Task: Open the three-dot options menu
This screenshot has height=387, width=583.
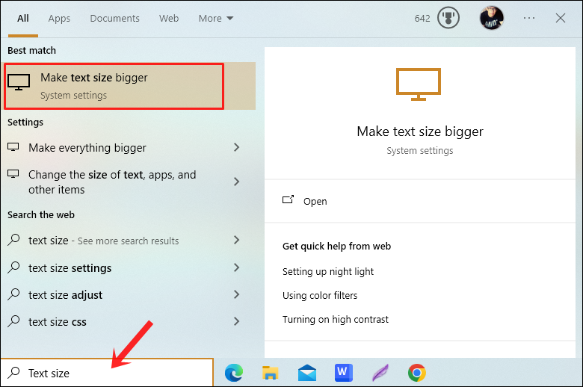Action: (528, 18)
